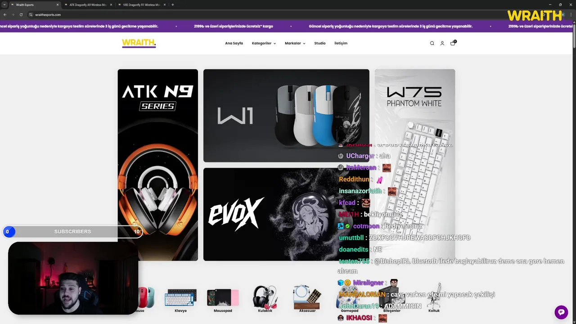The image size is (576, 324).
Task: Click UCharger username in chat overlay
Action: [360, 156]
